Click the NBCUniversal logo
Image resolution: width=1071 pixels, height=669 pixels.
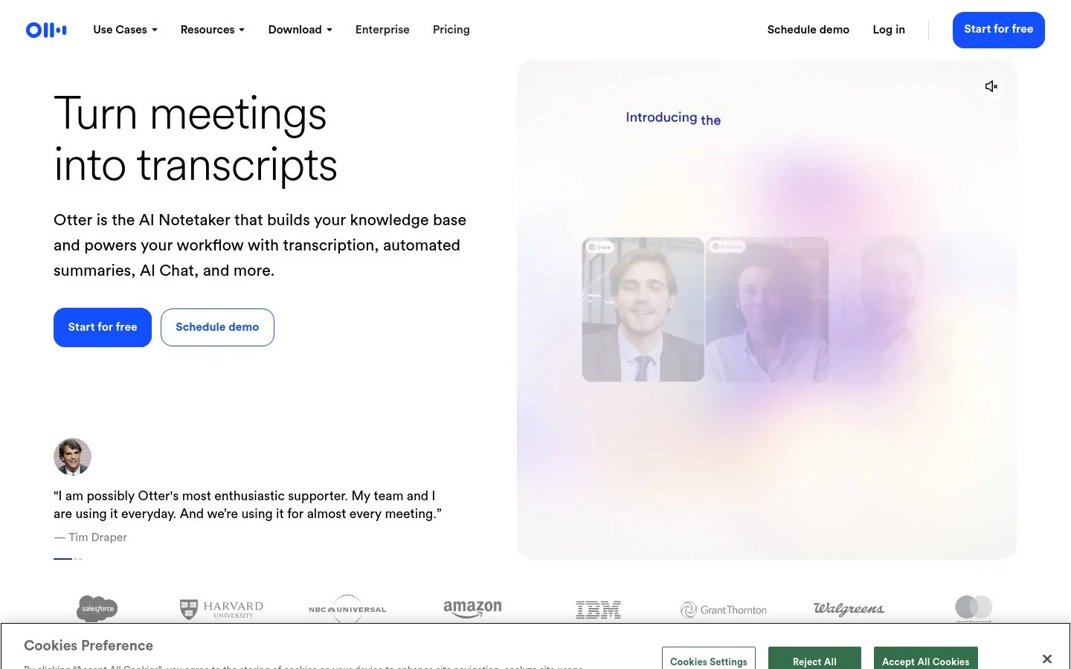pos(347,609)
